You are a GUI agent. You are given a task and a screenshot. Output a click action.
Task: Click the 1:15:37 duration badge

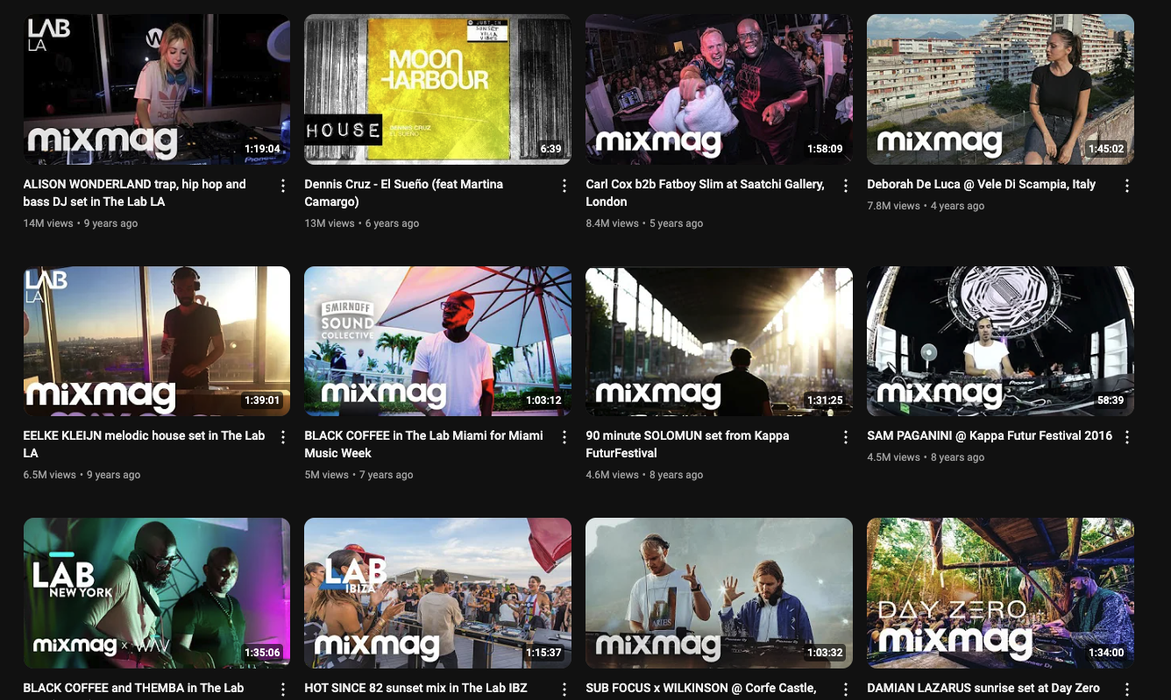click(544, 653)
